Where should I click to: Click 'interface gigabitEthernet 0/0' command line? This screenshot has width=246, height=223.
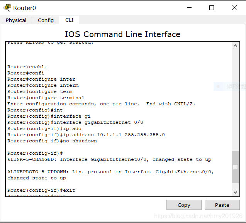click(x=75, y=122)
